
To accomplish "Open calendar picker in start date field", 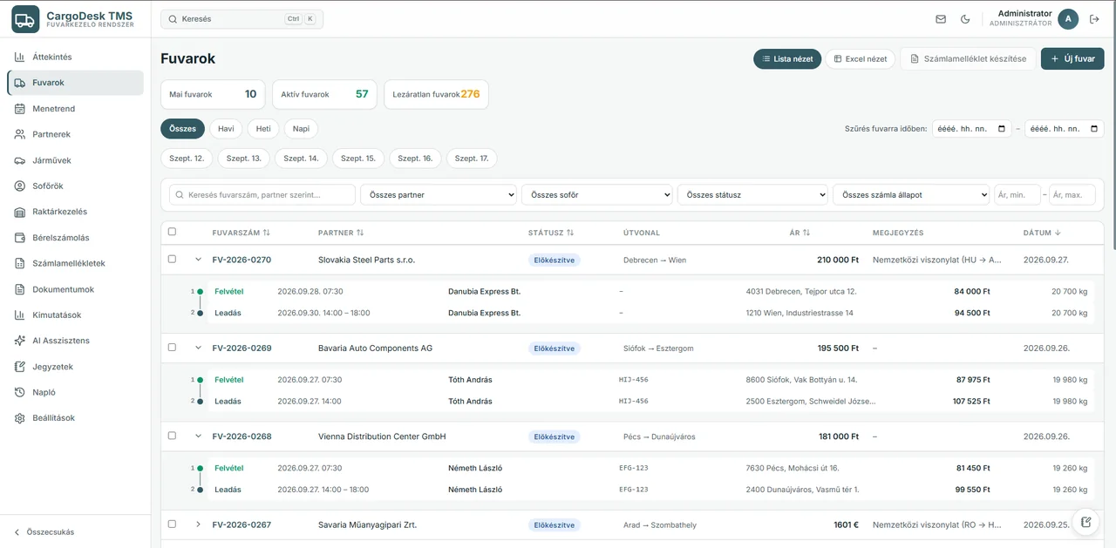I will point(1003,129).
